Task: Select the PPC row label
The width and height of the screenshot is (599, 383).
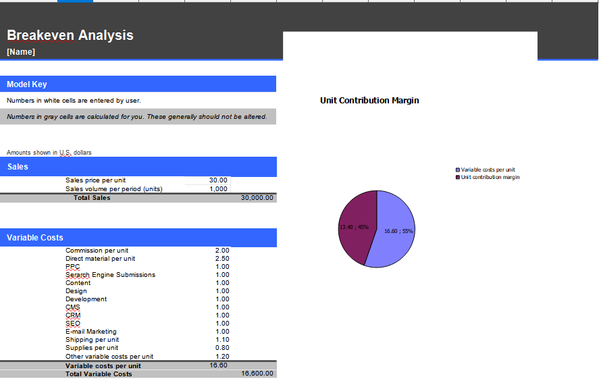Action: 72,266
